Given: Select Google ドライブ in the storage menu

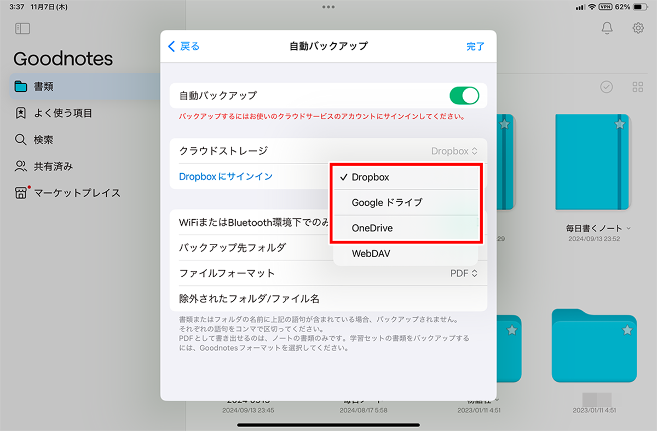Looking at the screenshot, I should 405,202.
